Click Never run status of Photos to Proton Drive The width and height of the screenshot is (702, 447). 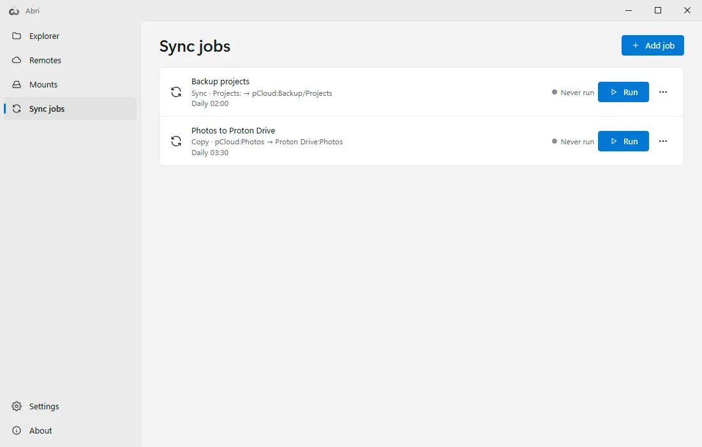pyautogui.click(x=572, y=142)
